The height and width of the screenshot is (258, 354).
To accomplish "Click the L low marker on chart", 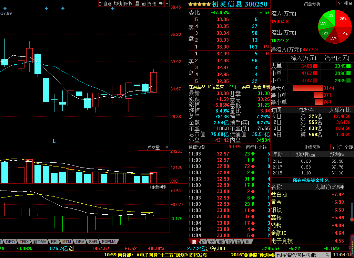I will [x=54, y=141].
